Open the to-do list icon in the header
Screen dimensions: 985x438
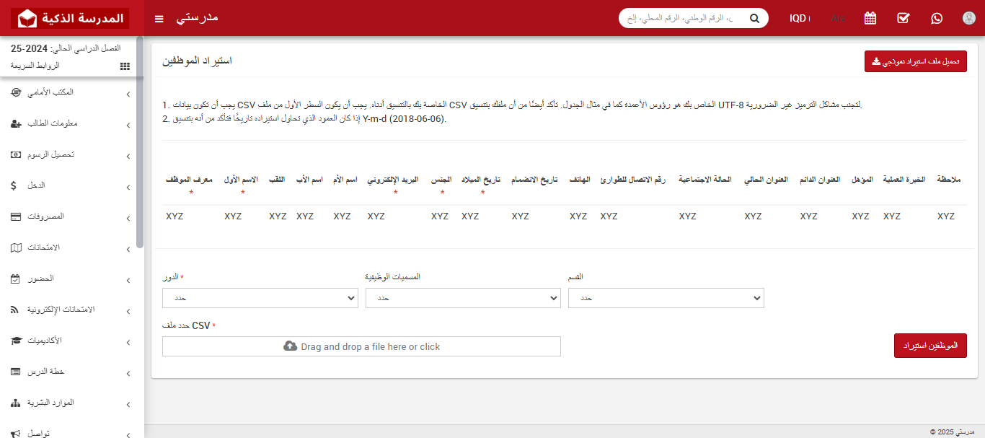[x=903, y=18]
